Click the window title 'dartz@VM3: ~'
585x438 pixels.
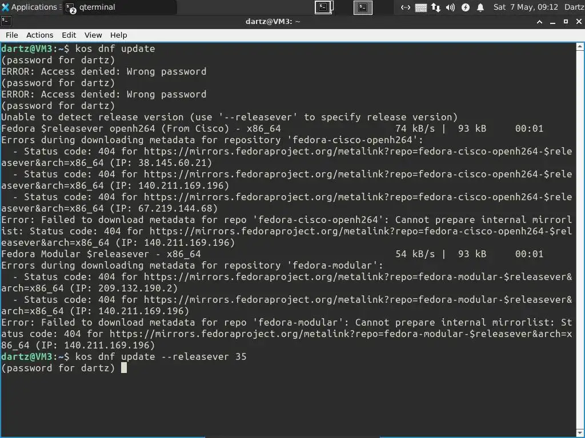pyautogui.click(x=273, y=22)
